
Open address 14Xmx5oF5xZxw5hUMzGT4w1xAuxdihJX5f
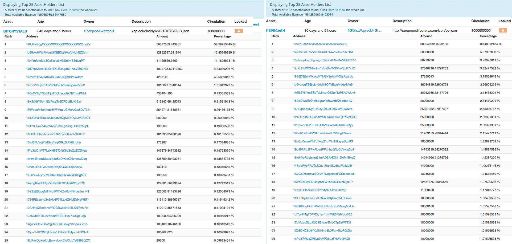(323, 52)
